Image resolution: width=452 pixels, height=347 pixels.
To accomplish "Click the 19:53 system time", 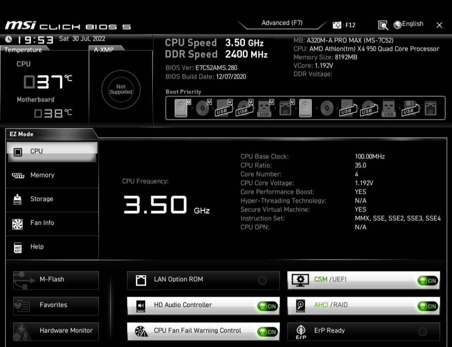I will (x=35, y=40).
